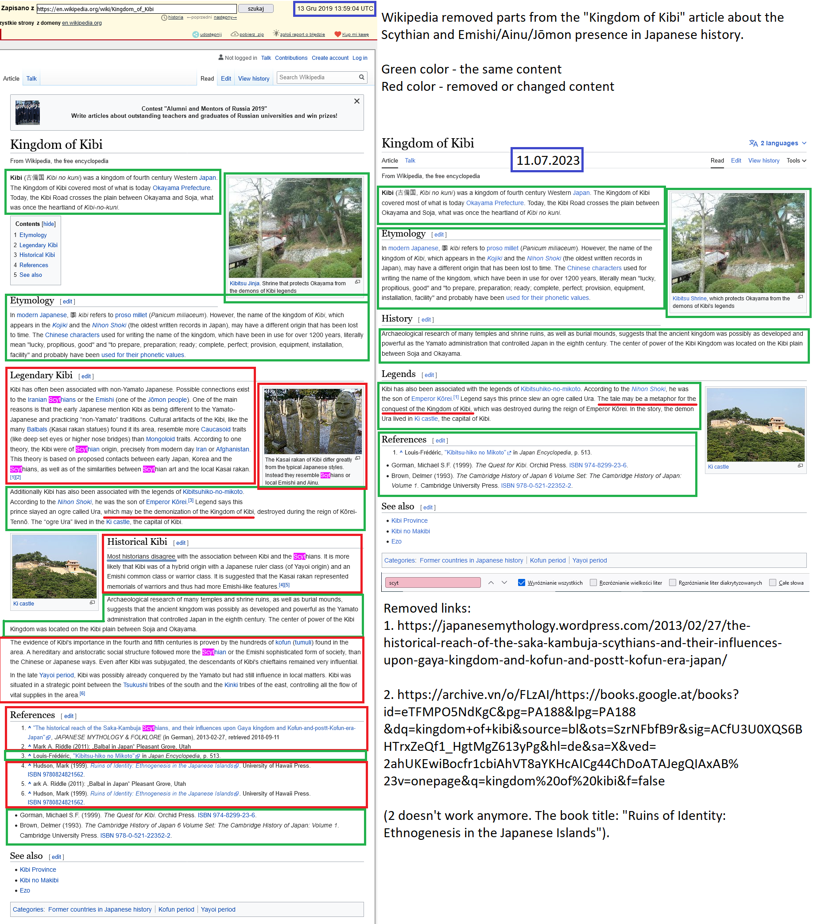This screenshot has width=813, height=924.
Task: Open the Tools dropdown on the right page
Action: point(796,160)
